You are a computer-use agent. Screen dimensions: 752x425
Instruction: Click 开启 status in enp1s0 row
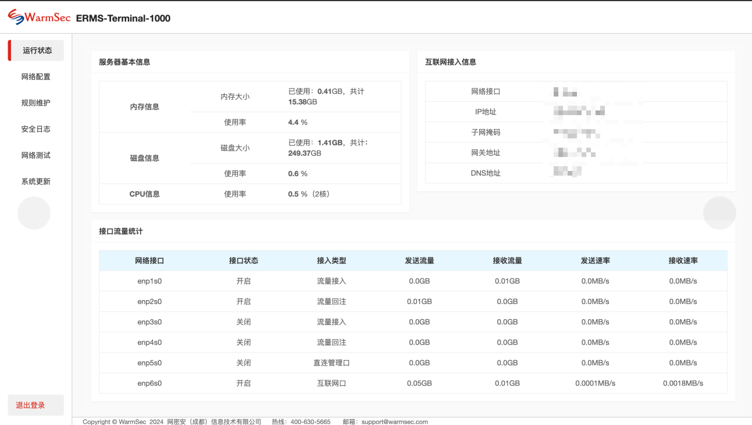point(244,281)
